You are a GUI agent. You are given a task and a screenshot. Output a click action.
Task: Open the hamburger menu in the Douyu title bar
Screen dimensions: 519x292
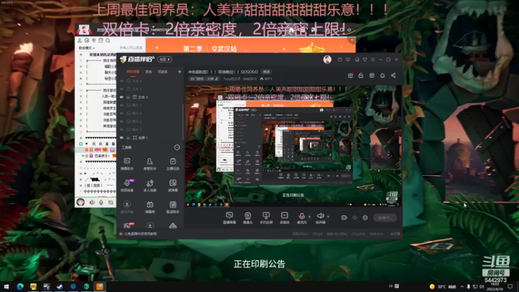coord(372,60)
